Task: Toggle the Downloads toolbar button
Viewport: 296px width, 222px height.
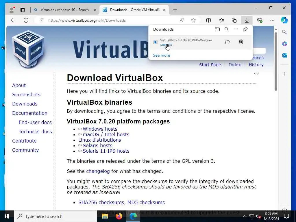Action: pyautogui.click(x=247, y=20)
